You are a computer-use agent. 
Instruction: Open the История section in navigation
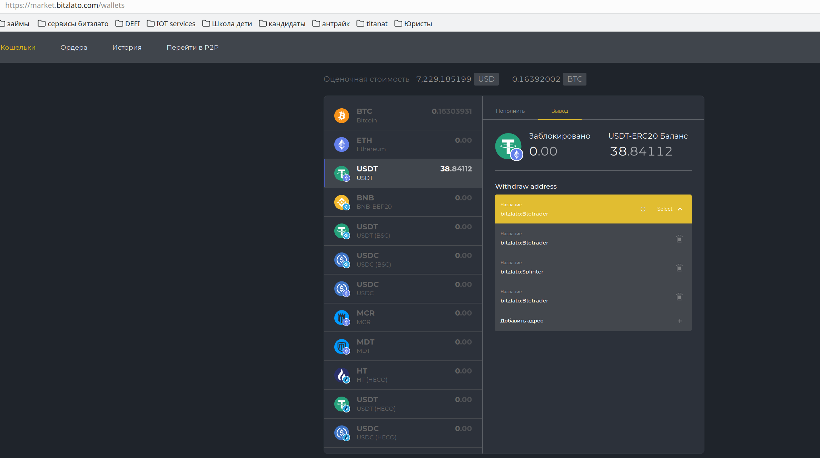[127, 47]
